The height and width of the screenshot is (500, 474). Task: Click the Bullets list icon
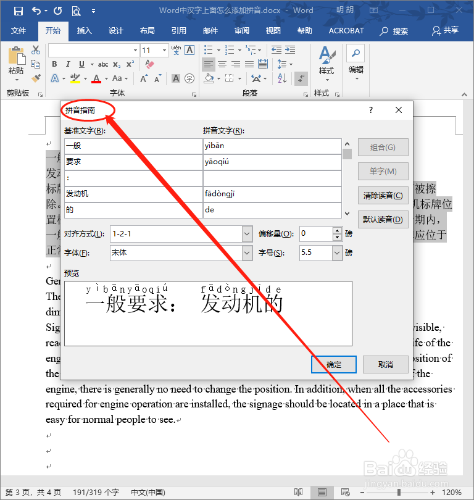(208, 50)
